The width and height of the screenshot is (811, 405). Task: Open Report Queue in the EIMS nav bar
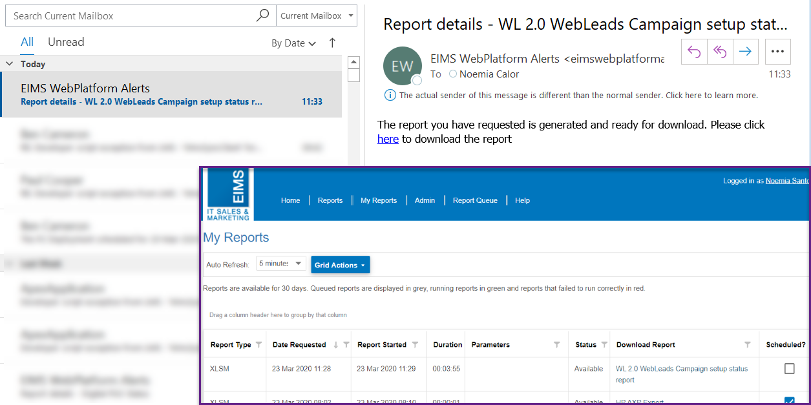tap(475, 200)
